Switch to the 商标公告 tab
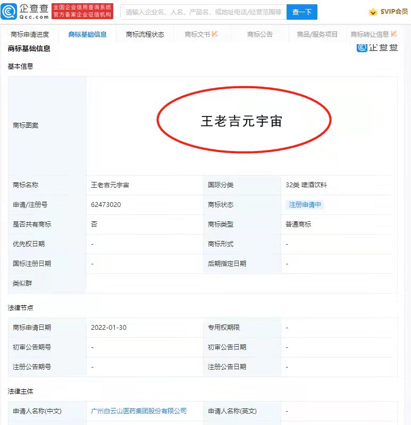The image size is (411, 425). pos(260,35)
